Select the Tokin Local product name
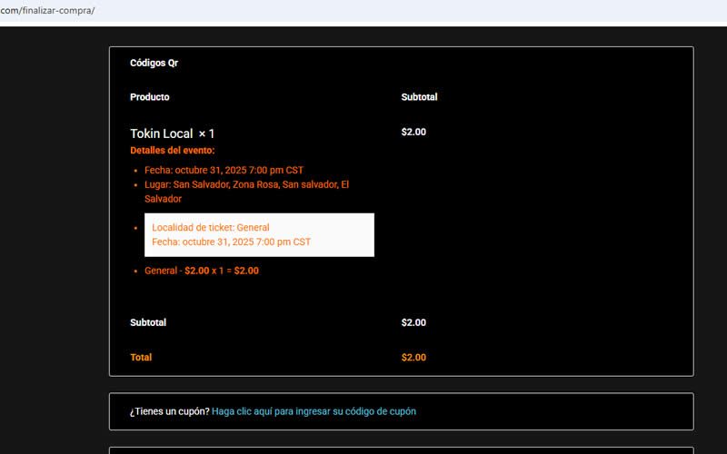 (x=161, y=133)
